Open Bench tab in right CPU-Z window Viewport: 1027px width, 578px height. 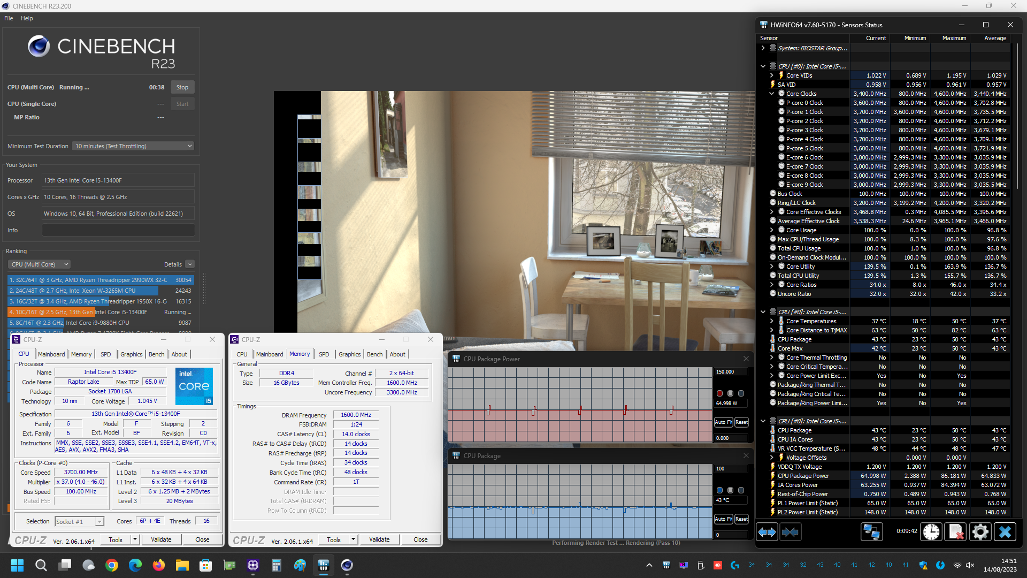click(x=374, y=354)
